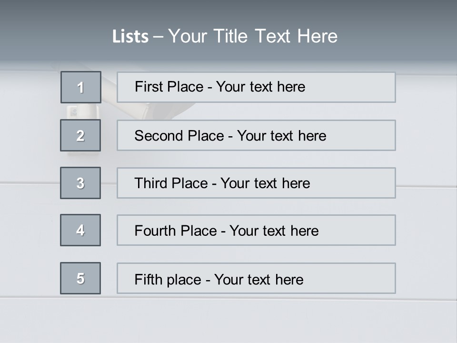Click the number 1 box
This screenshot has width=457, height=343.
point(81,87)
